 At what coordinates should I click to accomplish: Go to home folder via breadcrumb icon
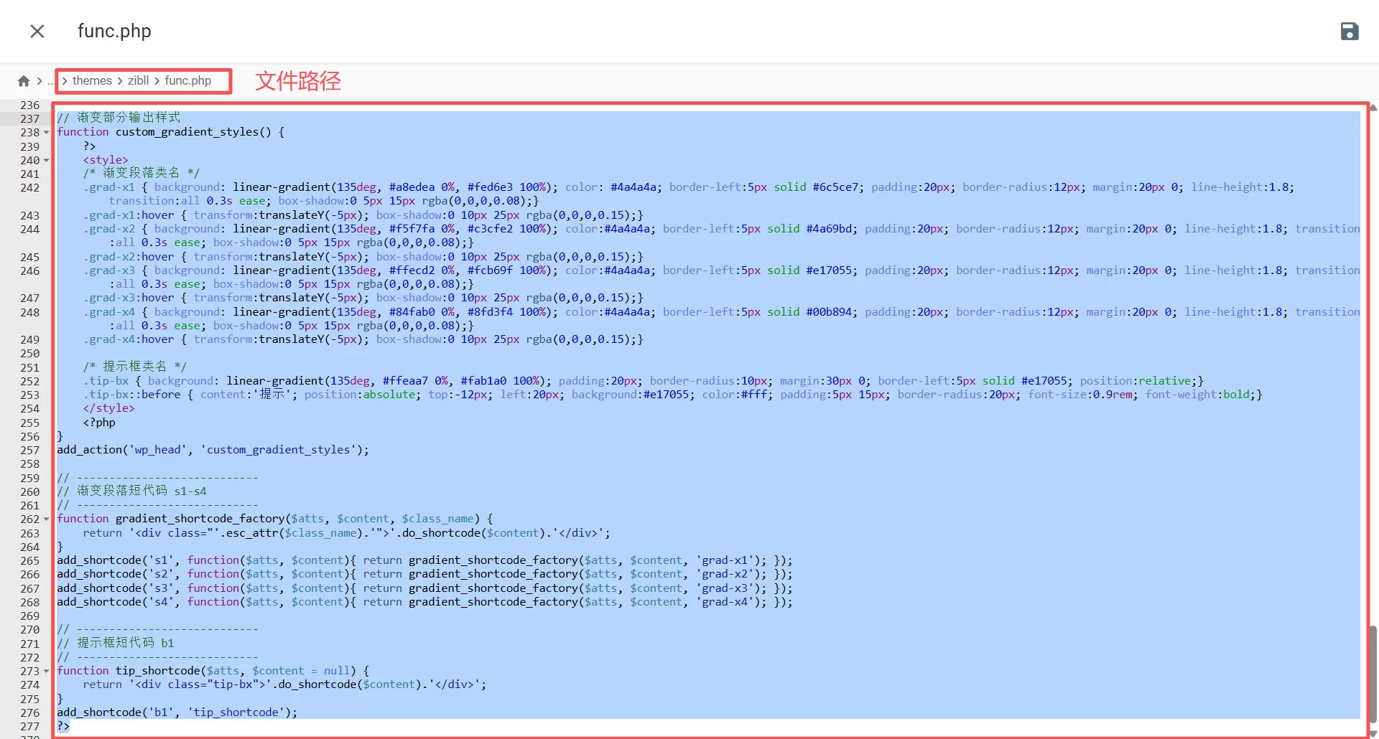(24, 81)
